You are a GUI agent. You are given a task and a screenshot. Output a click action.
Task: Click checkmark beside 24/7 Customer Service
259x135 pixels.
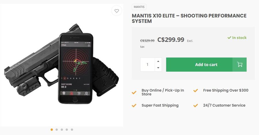(x=196, y=105)
